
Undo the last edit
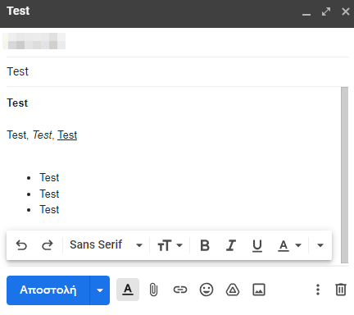click(x=21, y=245)
